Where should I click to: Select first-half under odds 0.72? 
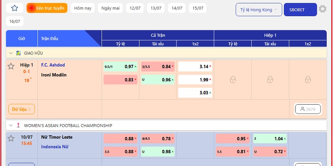[x=270, y=151]
